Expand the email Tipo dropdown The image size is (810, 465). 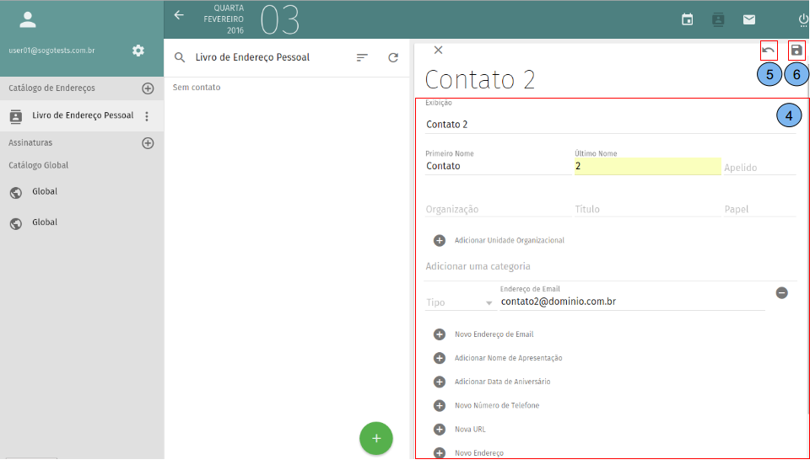coord(460,302)
